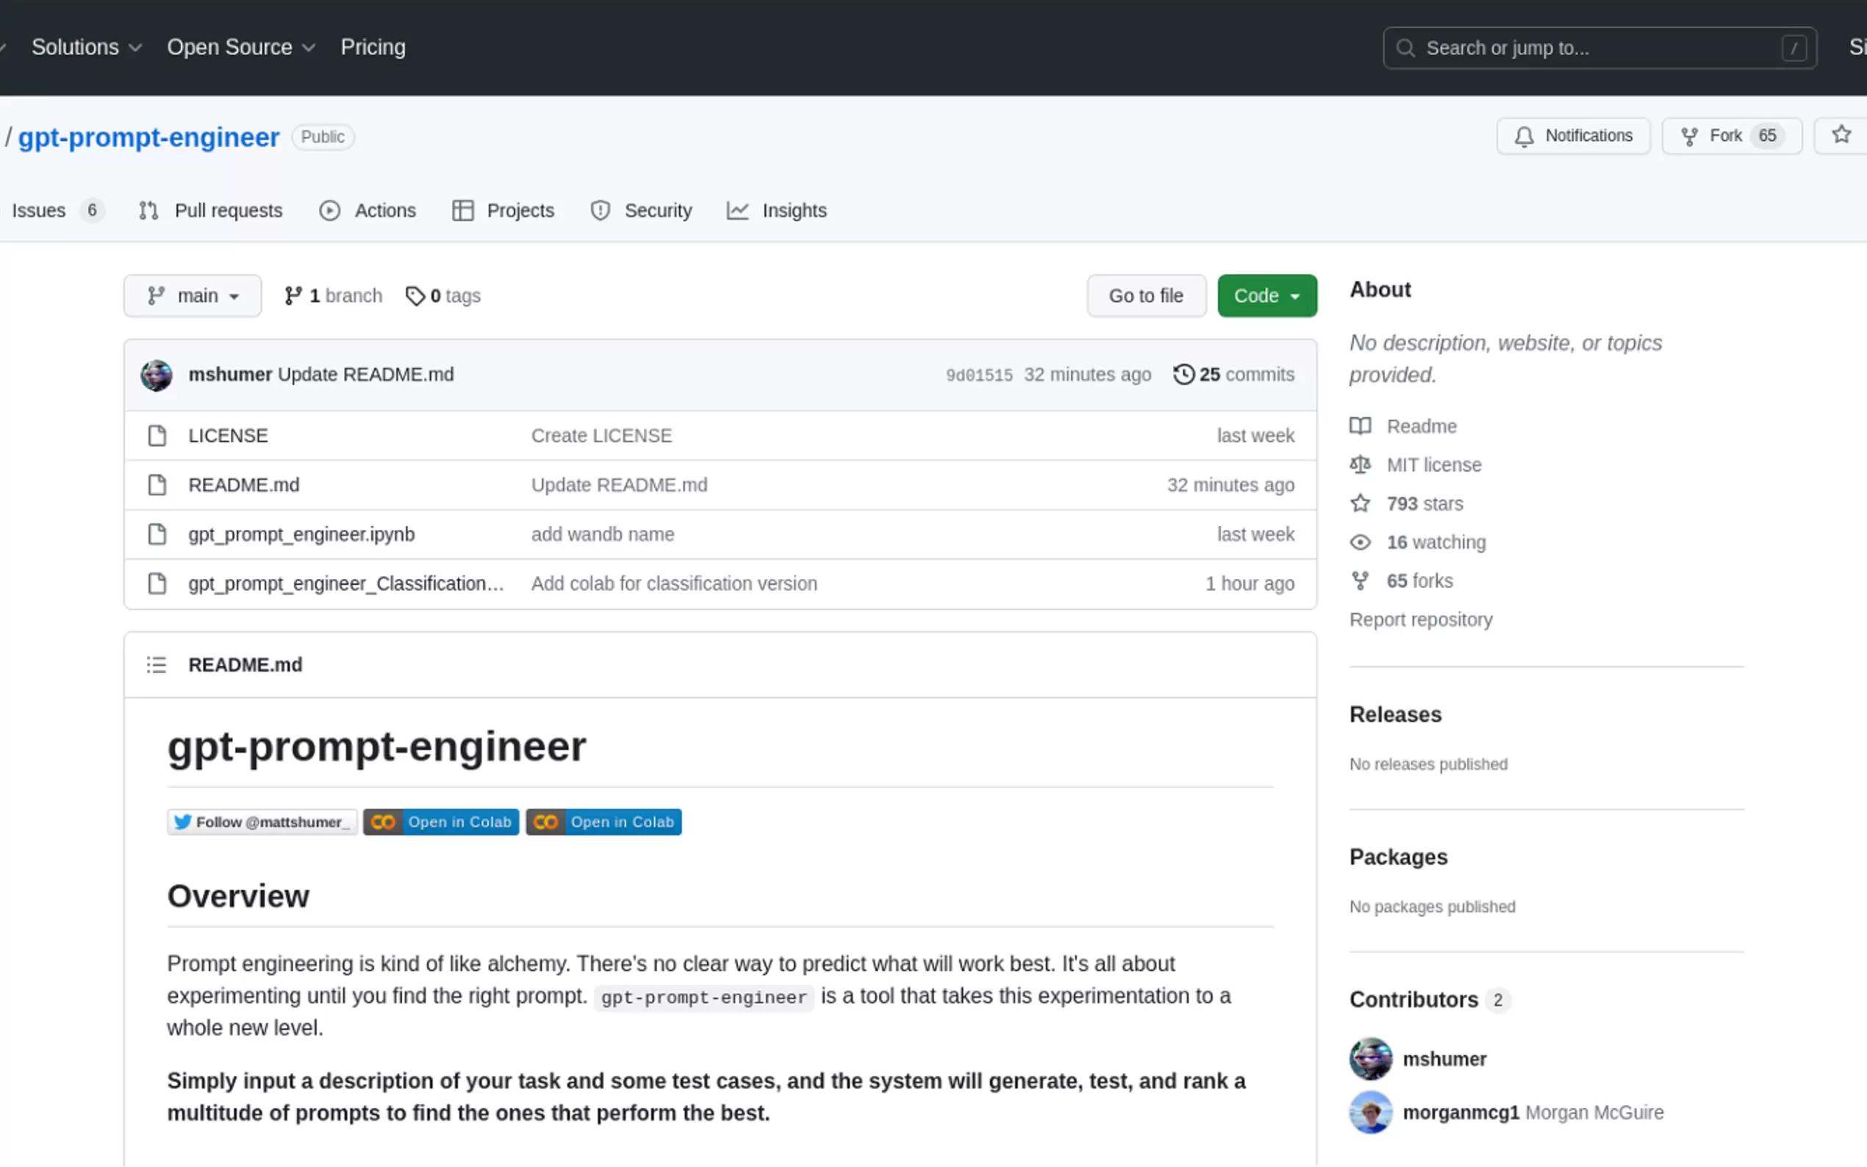Viewport: 1867px width, 1167px height.
Task: Click the README book icon in About
Action: [1361, 425]
